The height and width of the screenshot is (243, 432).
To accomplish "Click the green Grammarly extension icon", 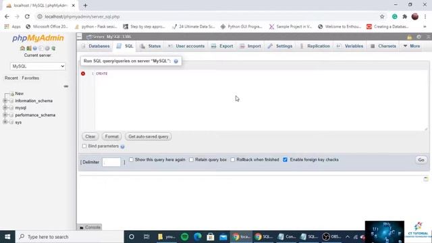I will [394, 16].
